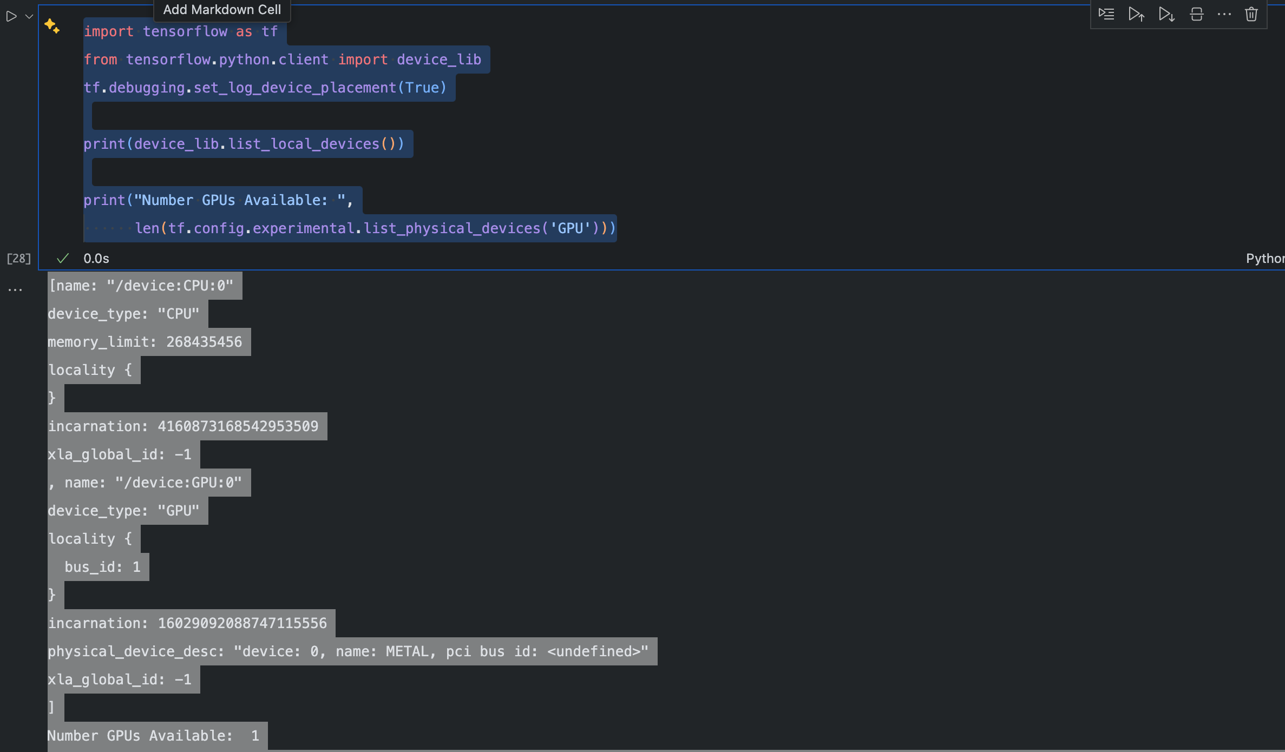
Task: Click the physical_device_desc METAL output line
Action: (348, 651)
